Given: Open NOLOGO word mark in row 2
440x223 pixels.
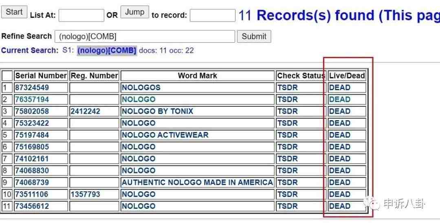Looking at the screenshot, I should pyautogui.click(x=139, y=100).
